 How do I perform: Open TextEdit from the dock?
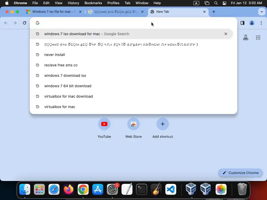pyautogui.click(x=127, y=189)
